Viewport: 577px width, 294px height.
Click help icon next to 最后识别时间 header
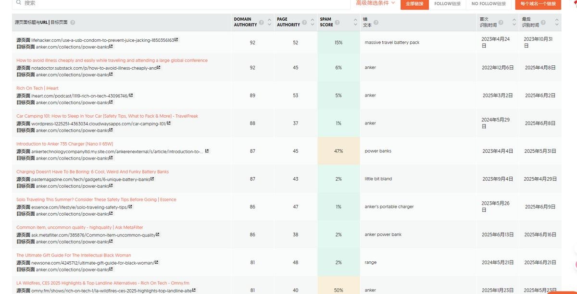(x=543, y=22)
